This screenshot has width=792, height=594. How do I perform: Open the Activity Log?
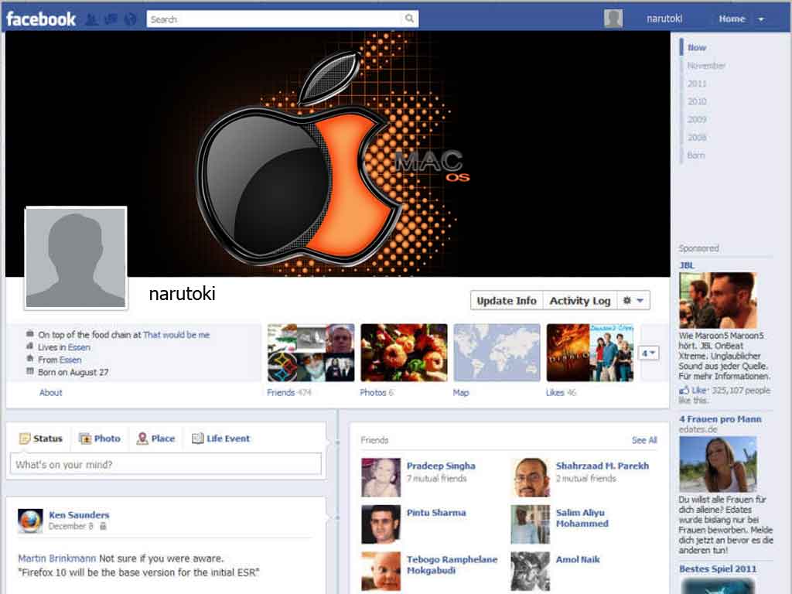(x=580, y=301)
